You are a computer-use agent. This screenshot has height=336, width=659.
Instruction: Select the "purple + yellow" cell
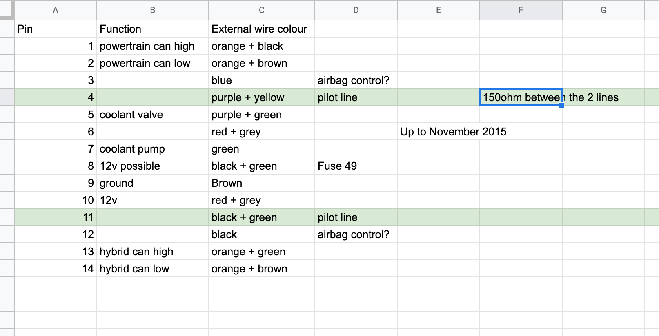click(261, 97)
